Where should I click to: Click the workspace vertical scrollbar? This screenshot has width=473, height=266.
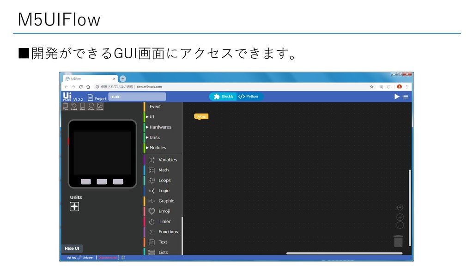click(x=410, y=208)
